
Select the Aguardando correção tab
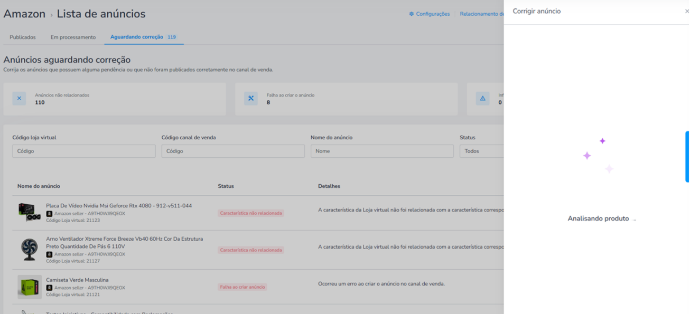click(143, 37)
